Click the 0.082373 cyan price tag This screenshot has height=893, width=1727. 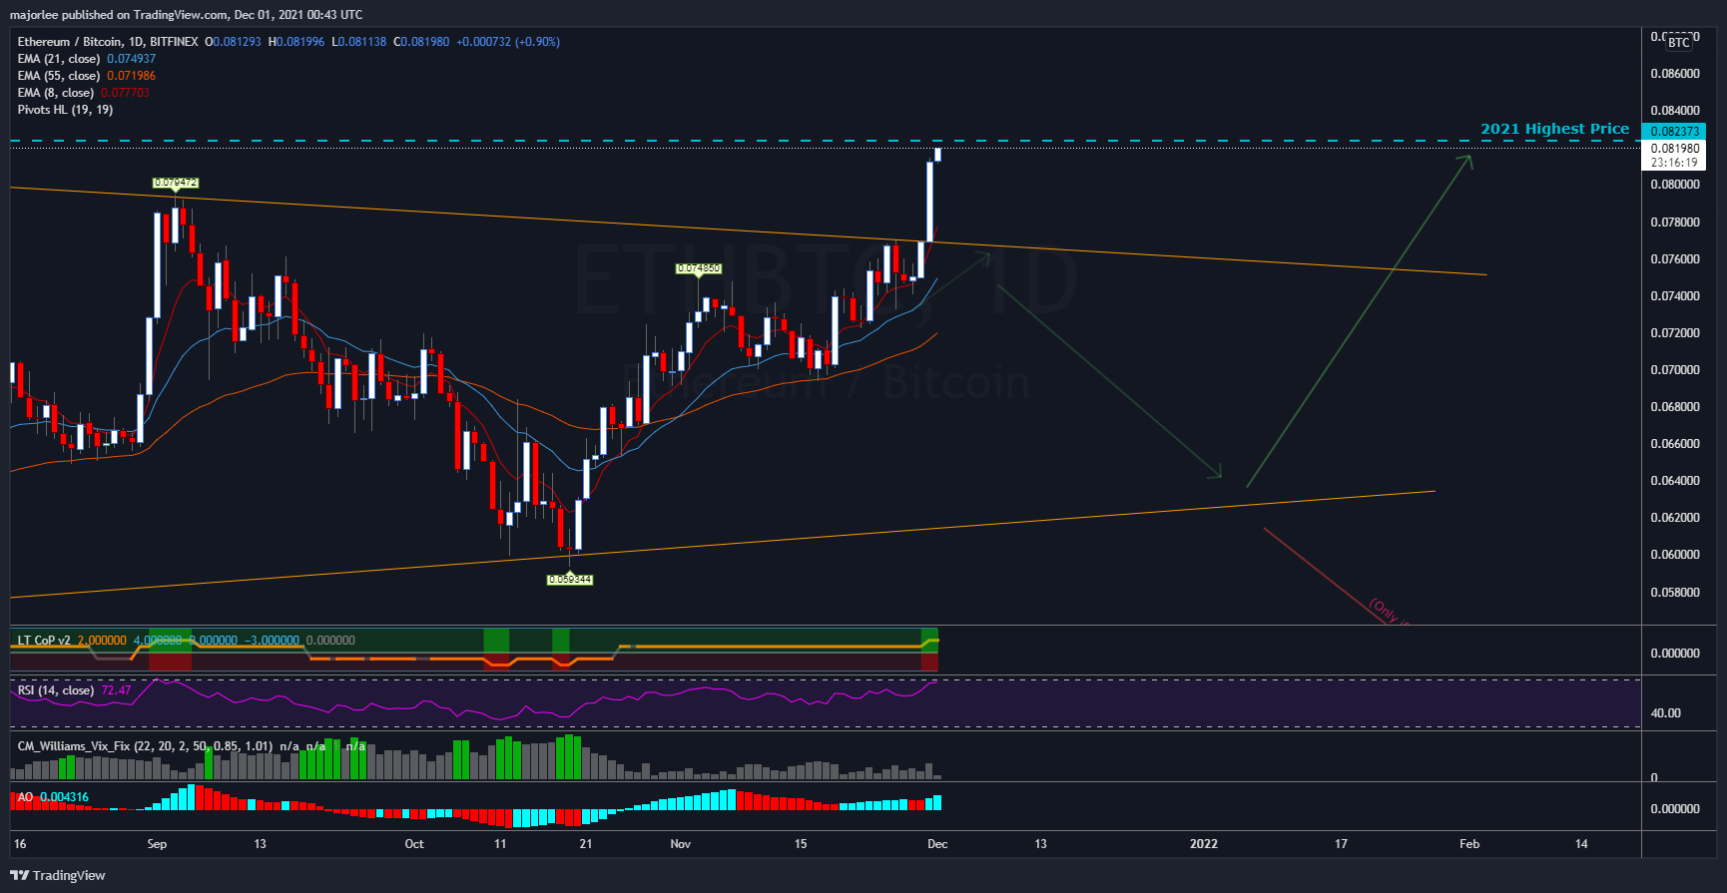click(x=1674, y=132)
